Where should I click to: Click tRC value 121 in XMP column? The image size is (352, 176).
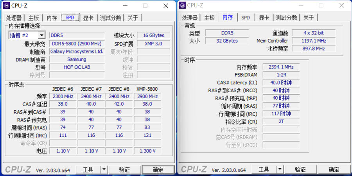point(147,135)
